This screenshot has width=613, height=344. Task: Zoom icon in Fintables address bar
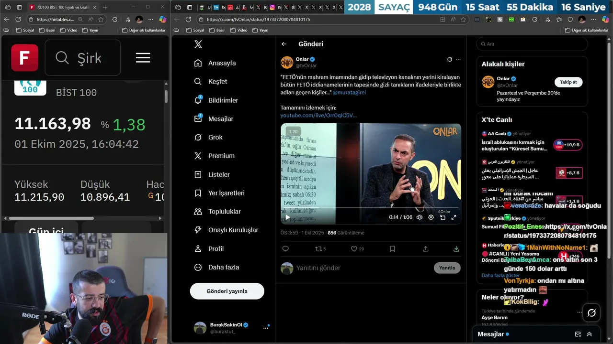(79, 20)
